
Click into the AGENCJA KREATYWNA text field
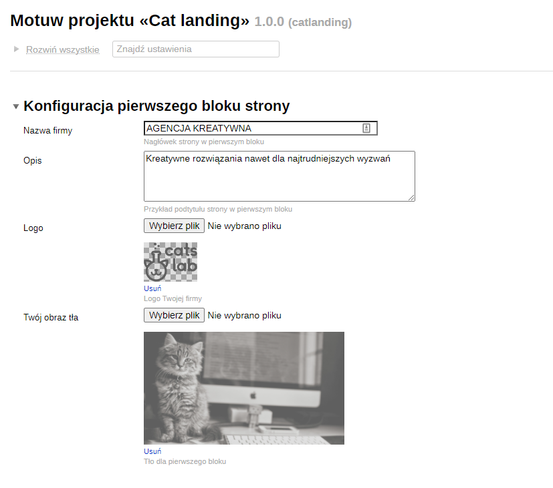[x=261, y=128]
